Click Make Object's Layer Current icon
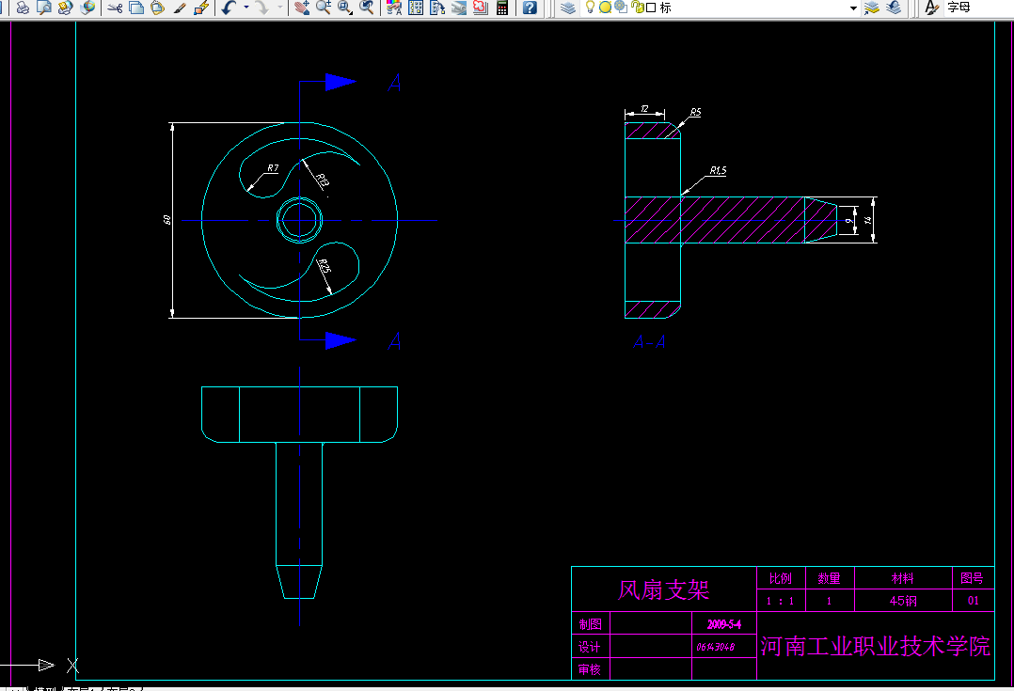Image resolution: width=1014 pixels, height=691 pixels. [x=872, y=8]
